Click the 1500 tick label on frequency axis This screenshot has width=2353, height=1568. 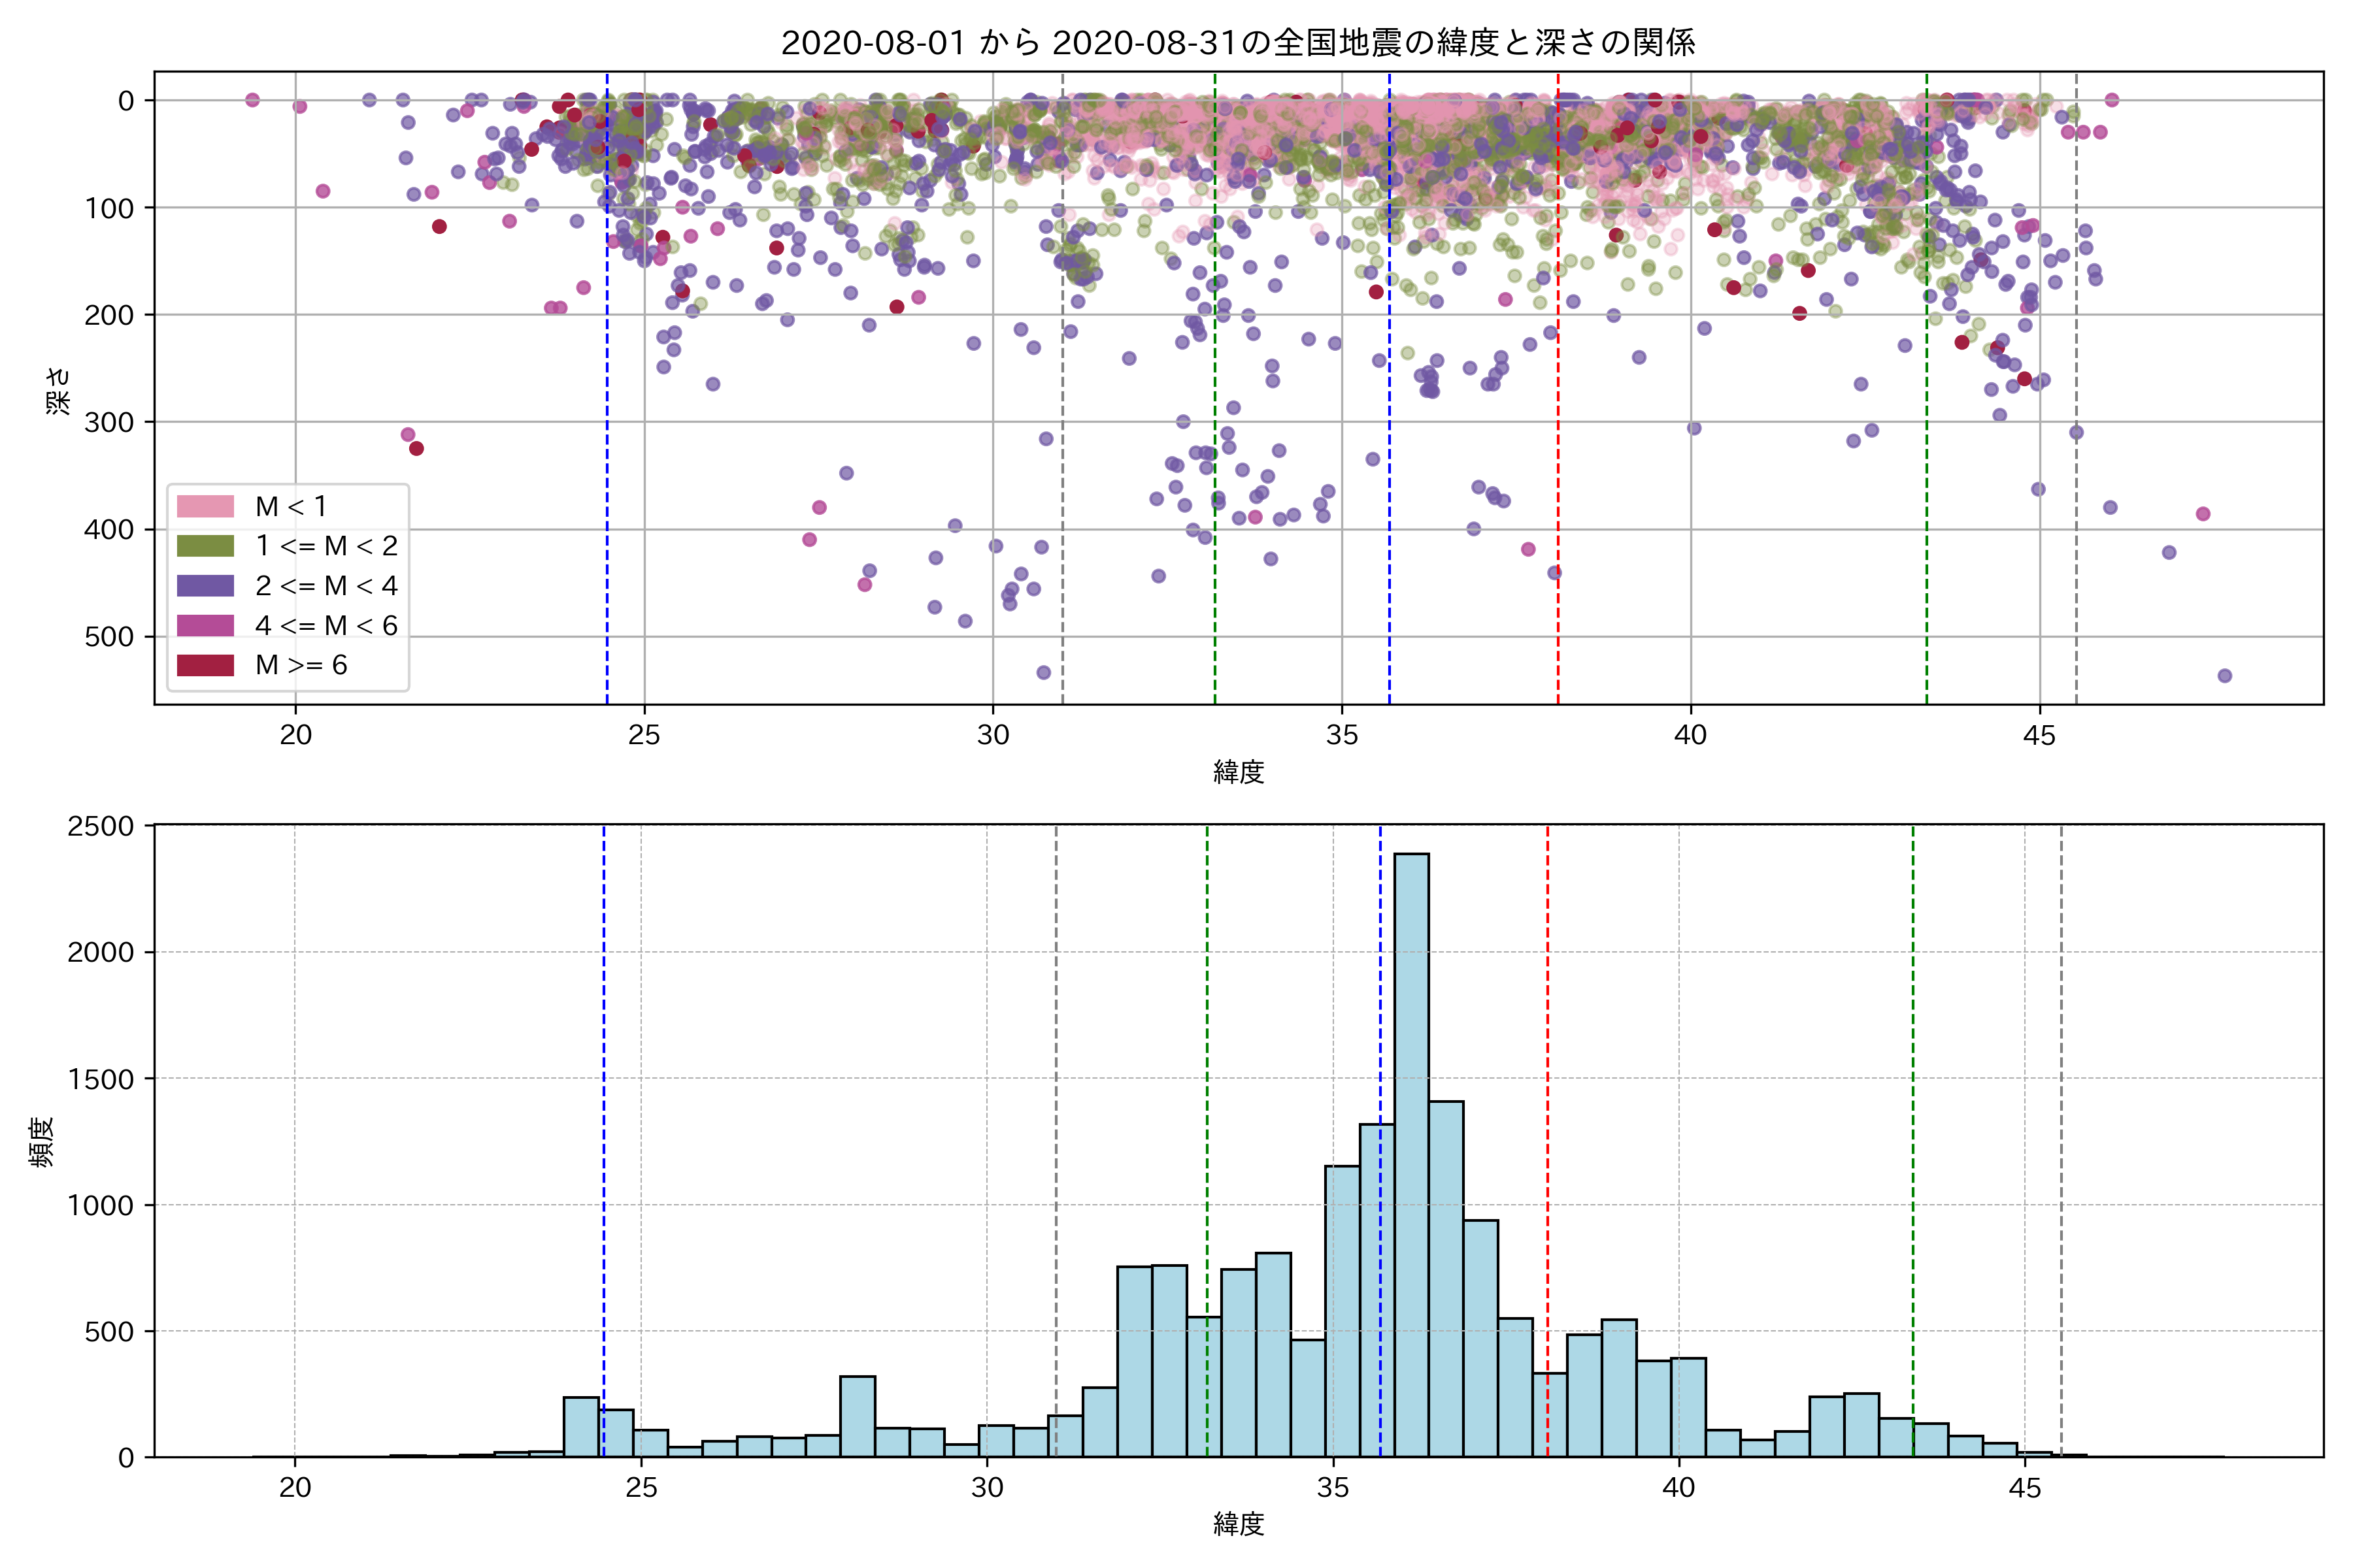[100, 1079]
